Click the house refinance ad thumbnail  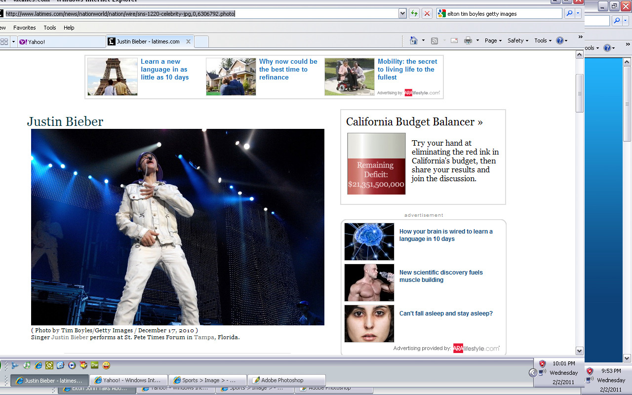click(x=231, y=77)
